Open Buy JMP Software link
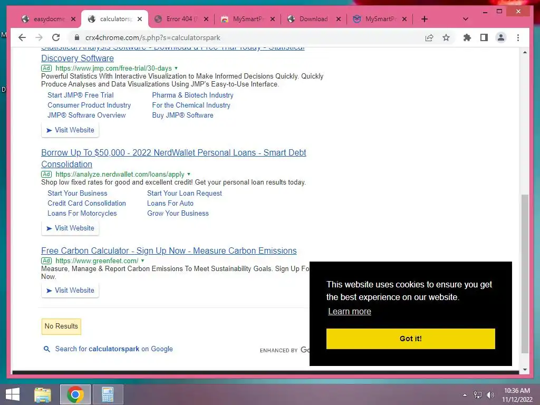 (182, 115)
